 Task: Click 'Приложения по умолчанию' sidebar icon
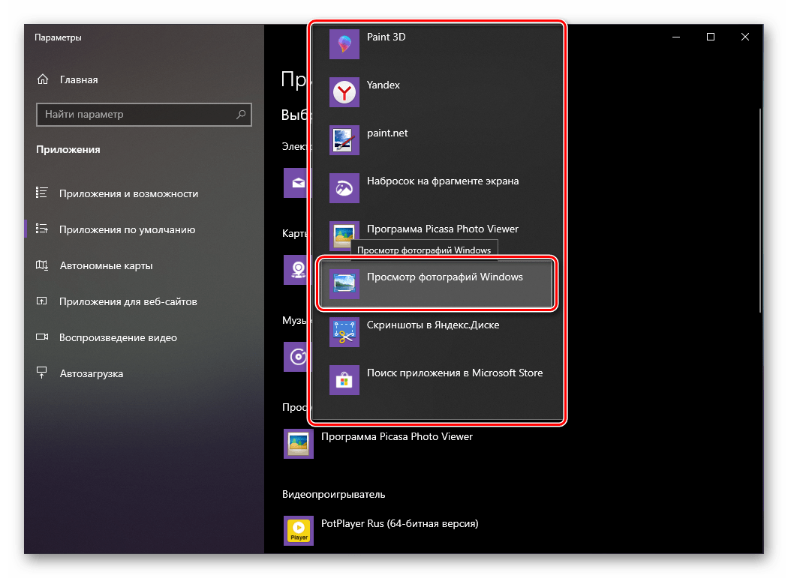coord(42,229)
